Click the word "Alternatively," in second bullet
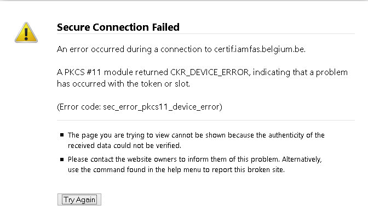 (x=302, y=159)
